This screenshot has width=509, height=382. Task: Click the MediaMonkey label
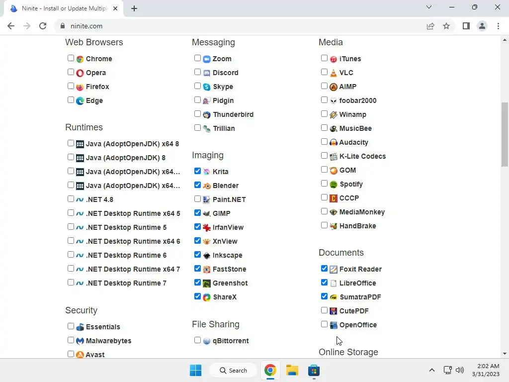tap(362, 212)
